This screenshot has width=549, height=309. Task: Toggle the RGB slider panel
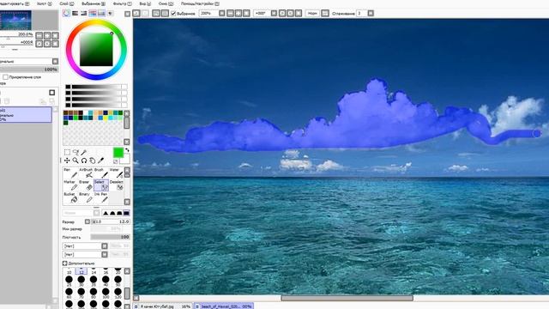[x=75, y=14]
